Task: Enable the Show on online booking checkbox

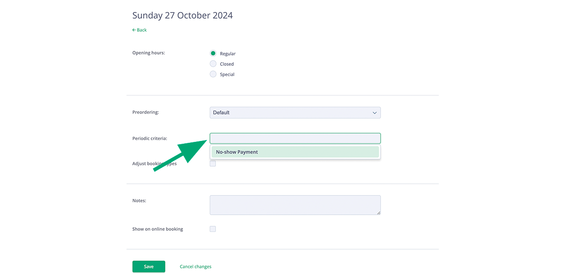Action: coord(213,229)
